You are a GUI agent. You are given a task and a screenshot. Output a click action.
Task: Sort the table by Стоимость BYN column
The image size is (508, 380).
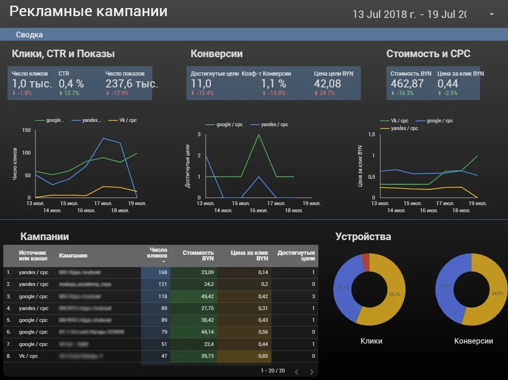point(199,255)
